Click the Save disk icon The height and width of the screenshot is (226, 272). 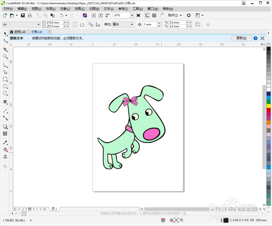(x=23, y=16)
